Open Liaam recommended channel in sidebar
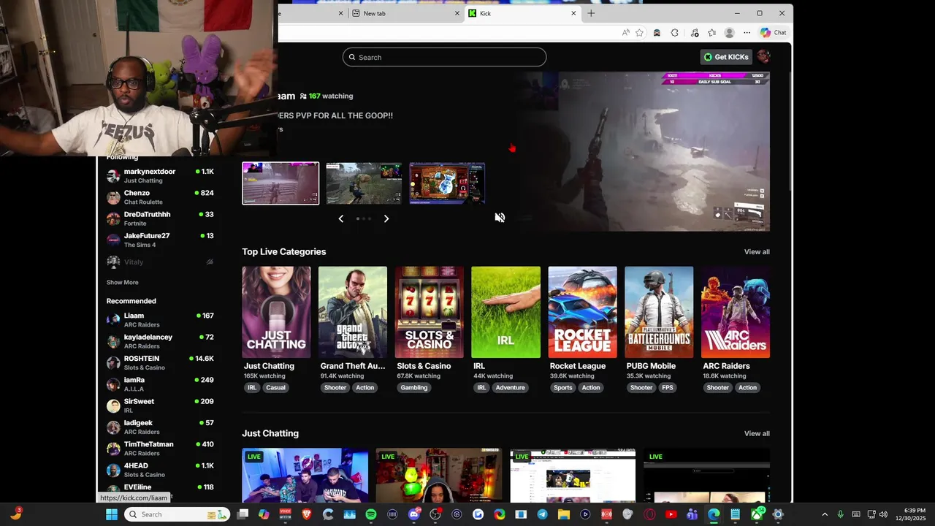 tap(160, 320)
